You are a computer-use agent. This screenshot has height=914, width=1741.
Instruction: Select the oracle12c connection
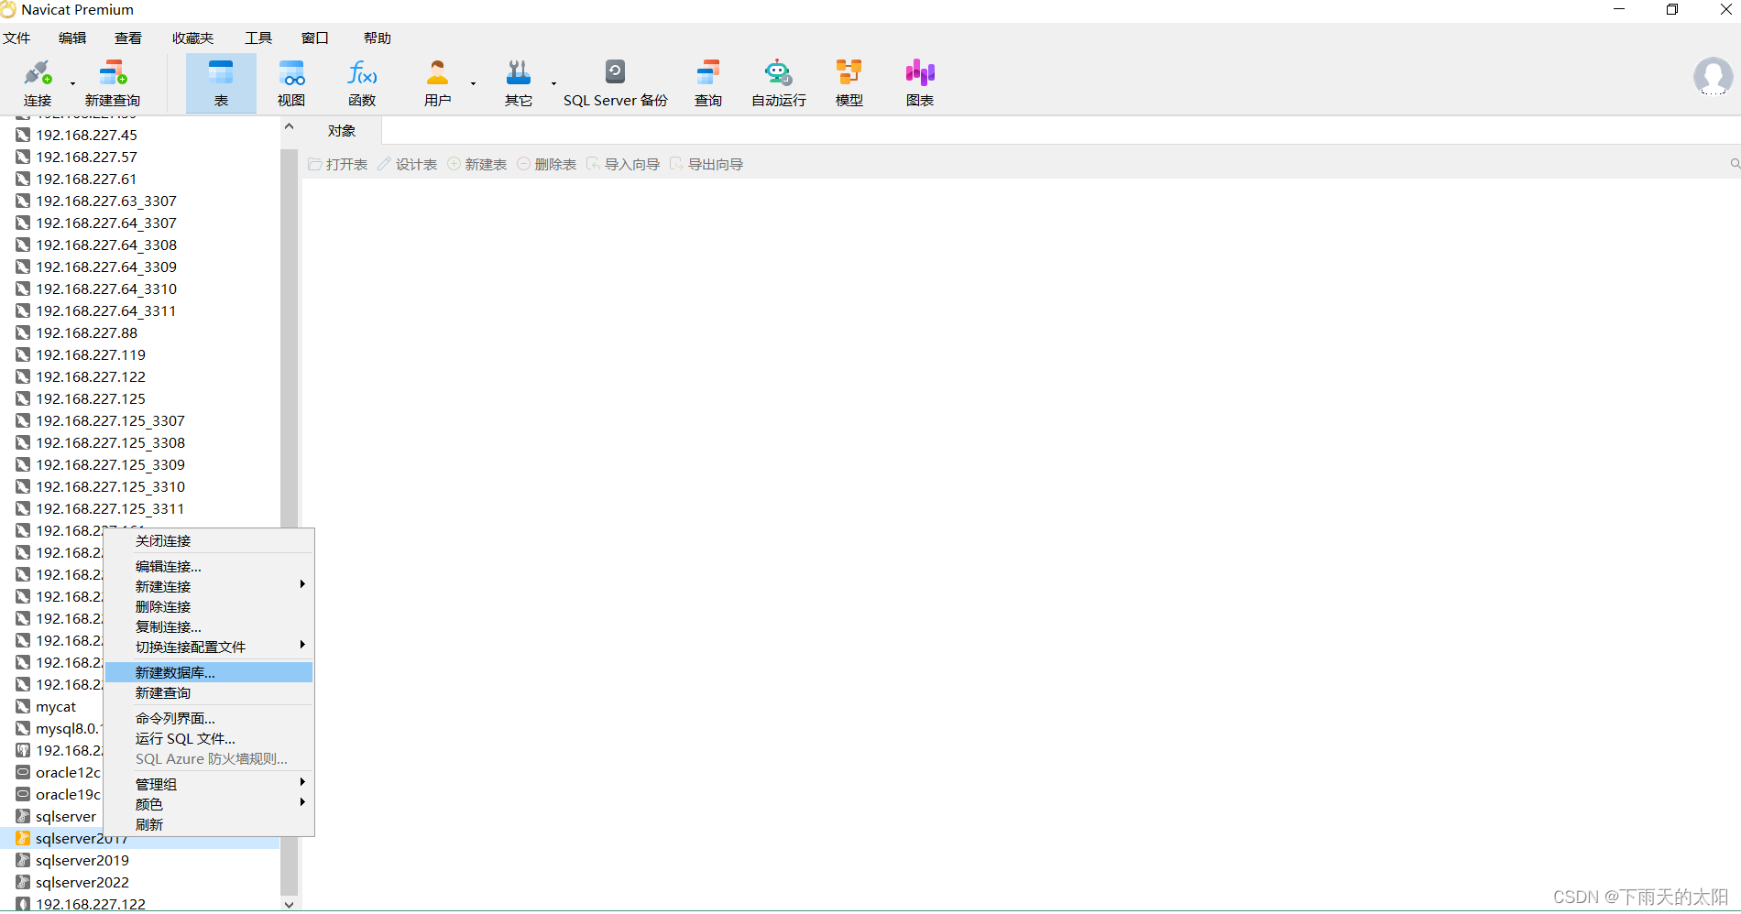point(69,772)
